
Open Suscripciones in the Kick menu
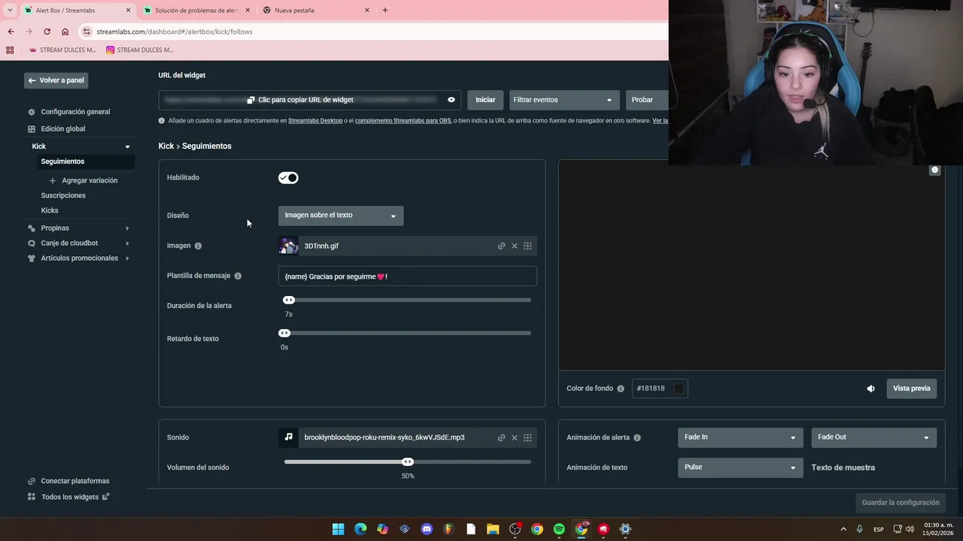[x=63, y=195]
